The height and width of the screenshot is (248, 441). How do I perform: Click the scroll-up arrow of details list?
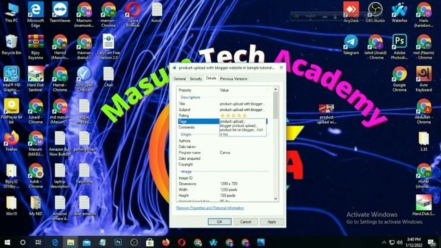(x=276, y=90)
